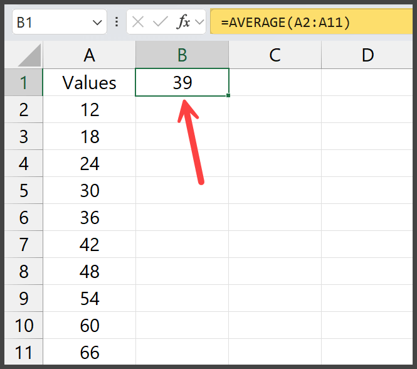This screenshot has width=417, height=369.
Task: Select row 5 header
Action: click(24, 190)
